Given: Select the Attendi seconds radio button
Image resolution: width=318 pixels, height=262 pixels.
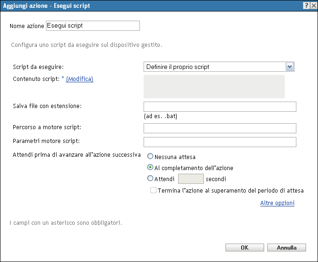Looking at the screenshot, I should coord(150,178).
